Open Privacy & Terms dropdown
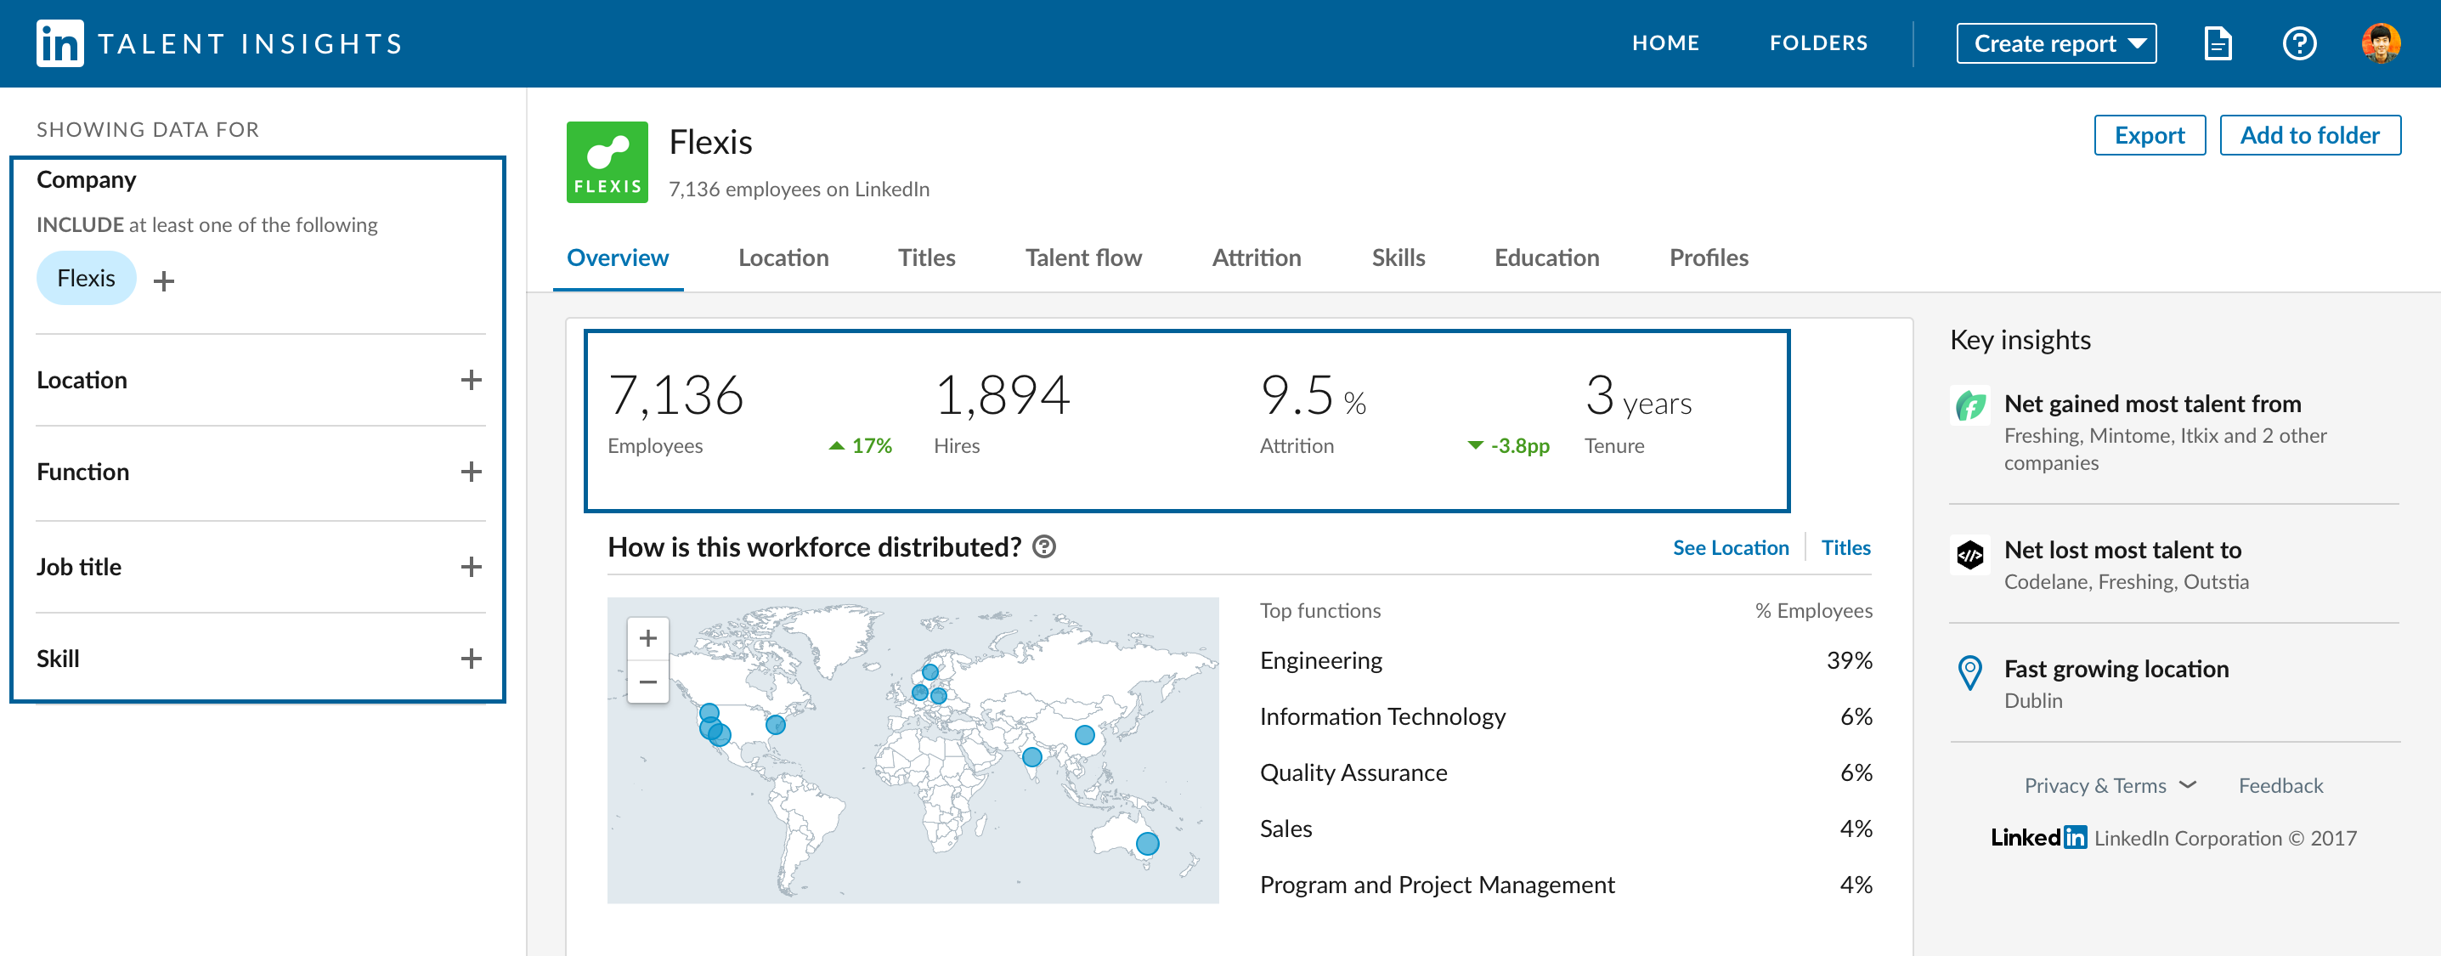Viewport: 2441px width, 956px height. coord(2110,785)
